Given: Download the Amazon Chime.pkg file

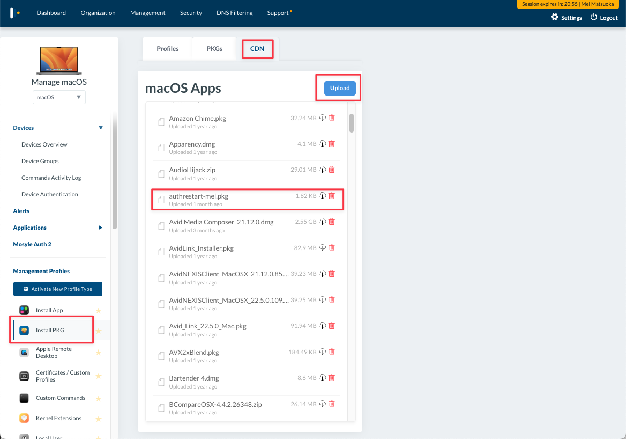Looking at the screenshot, I should (x=323, y=118).
